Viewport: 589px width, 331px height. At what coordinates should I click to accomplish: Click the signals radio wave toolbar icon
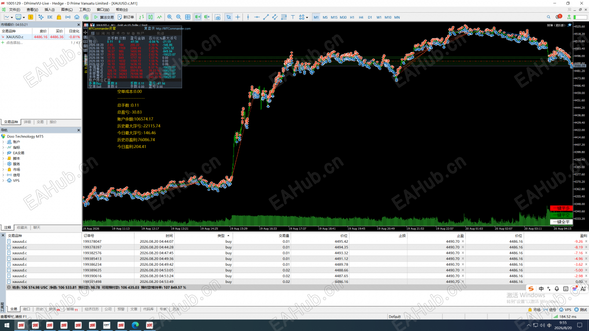click(x=68, y=17)
